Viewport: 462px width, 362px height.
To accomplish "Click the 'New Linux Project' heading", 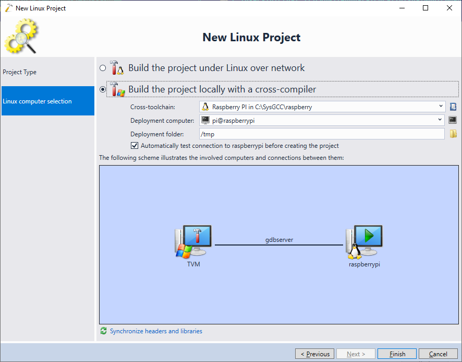I will click(251, 38).
